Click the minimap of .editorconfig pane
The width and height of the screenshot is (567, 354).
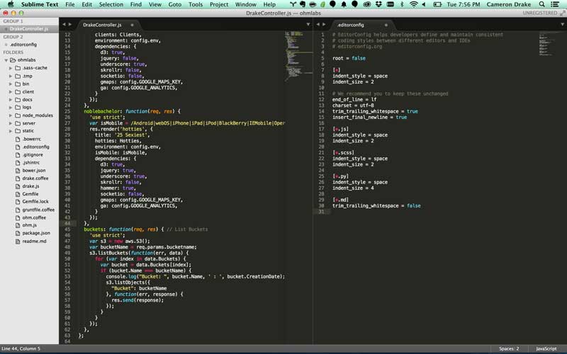(x=552, y=43)
